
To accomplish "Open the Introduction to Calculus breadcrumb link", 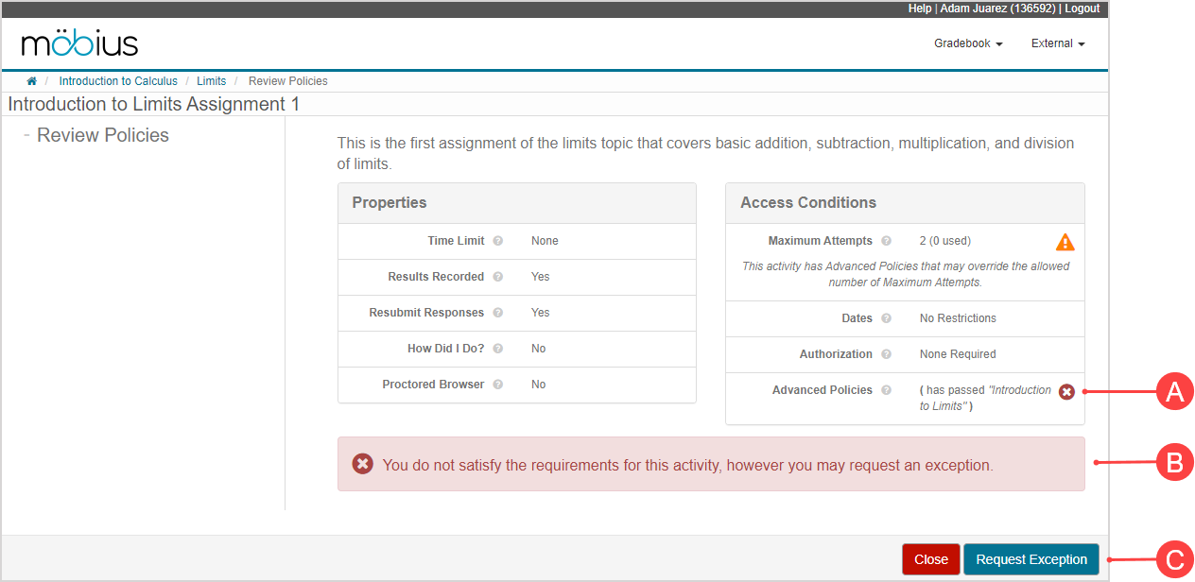I will 117,80.
